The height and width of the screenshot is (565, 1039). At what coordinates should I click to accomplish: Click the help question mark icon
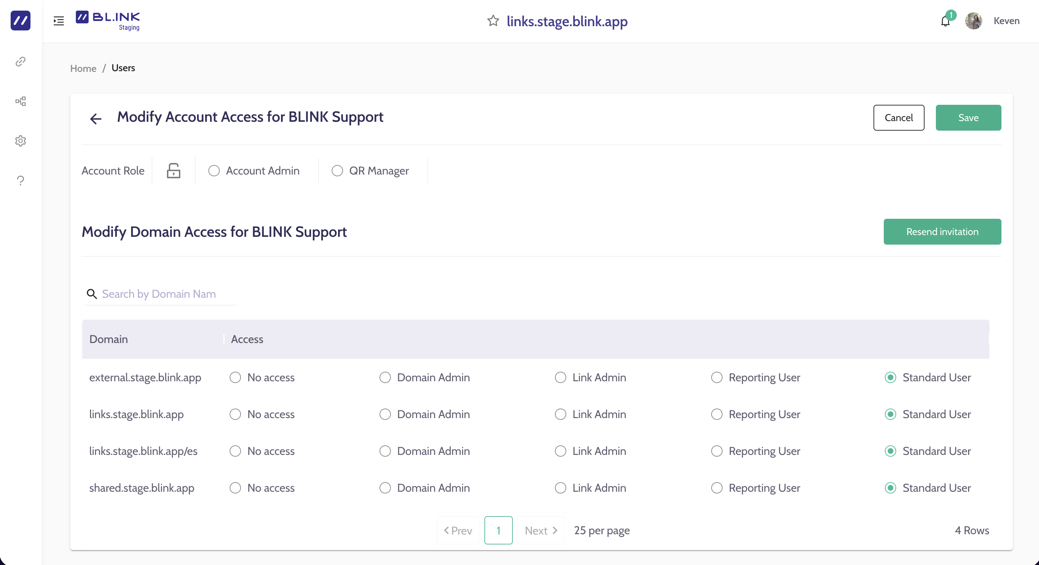click(21, 180)
